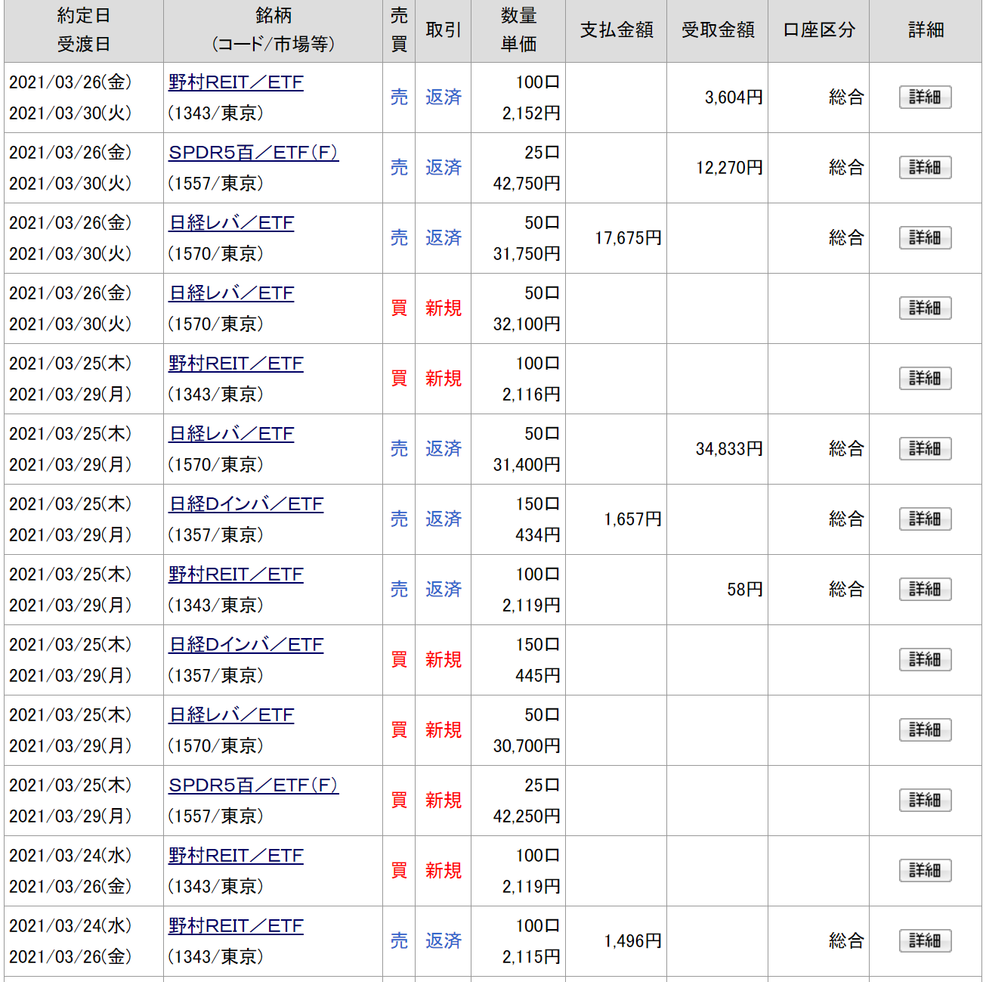Open 野村REIT/ETF link priced 2,116円
Viewport: 986px width, 982px height.
click(236, 364)
